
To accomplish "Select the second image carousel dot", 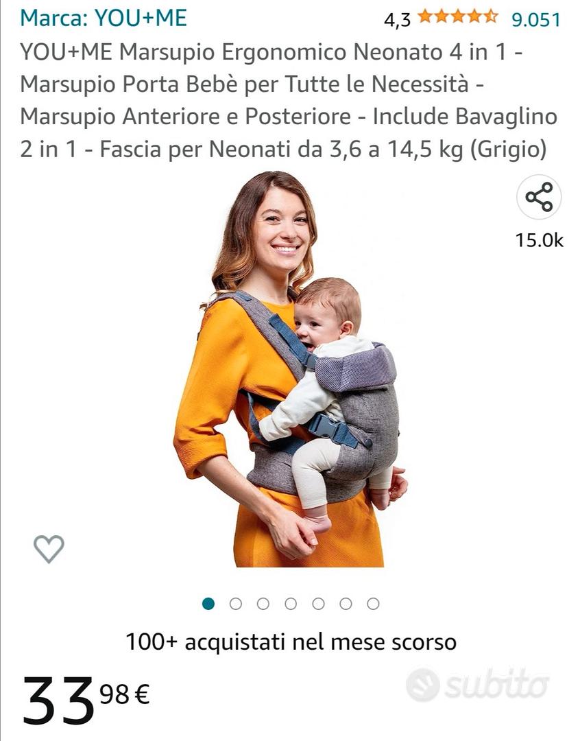I will click(x=236, y=604).
